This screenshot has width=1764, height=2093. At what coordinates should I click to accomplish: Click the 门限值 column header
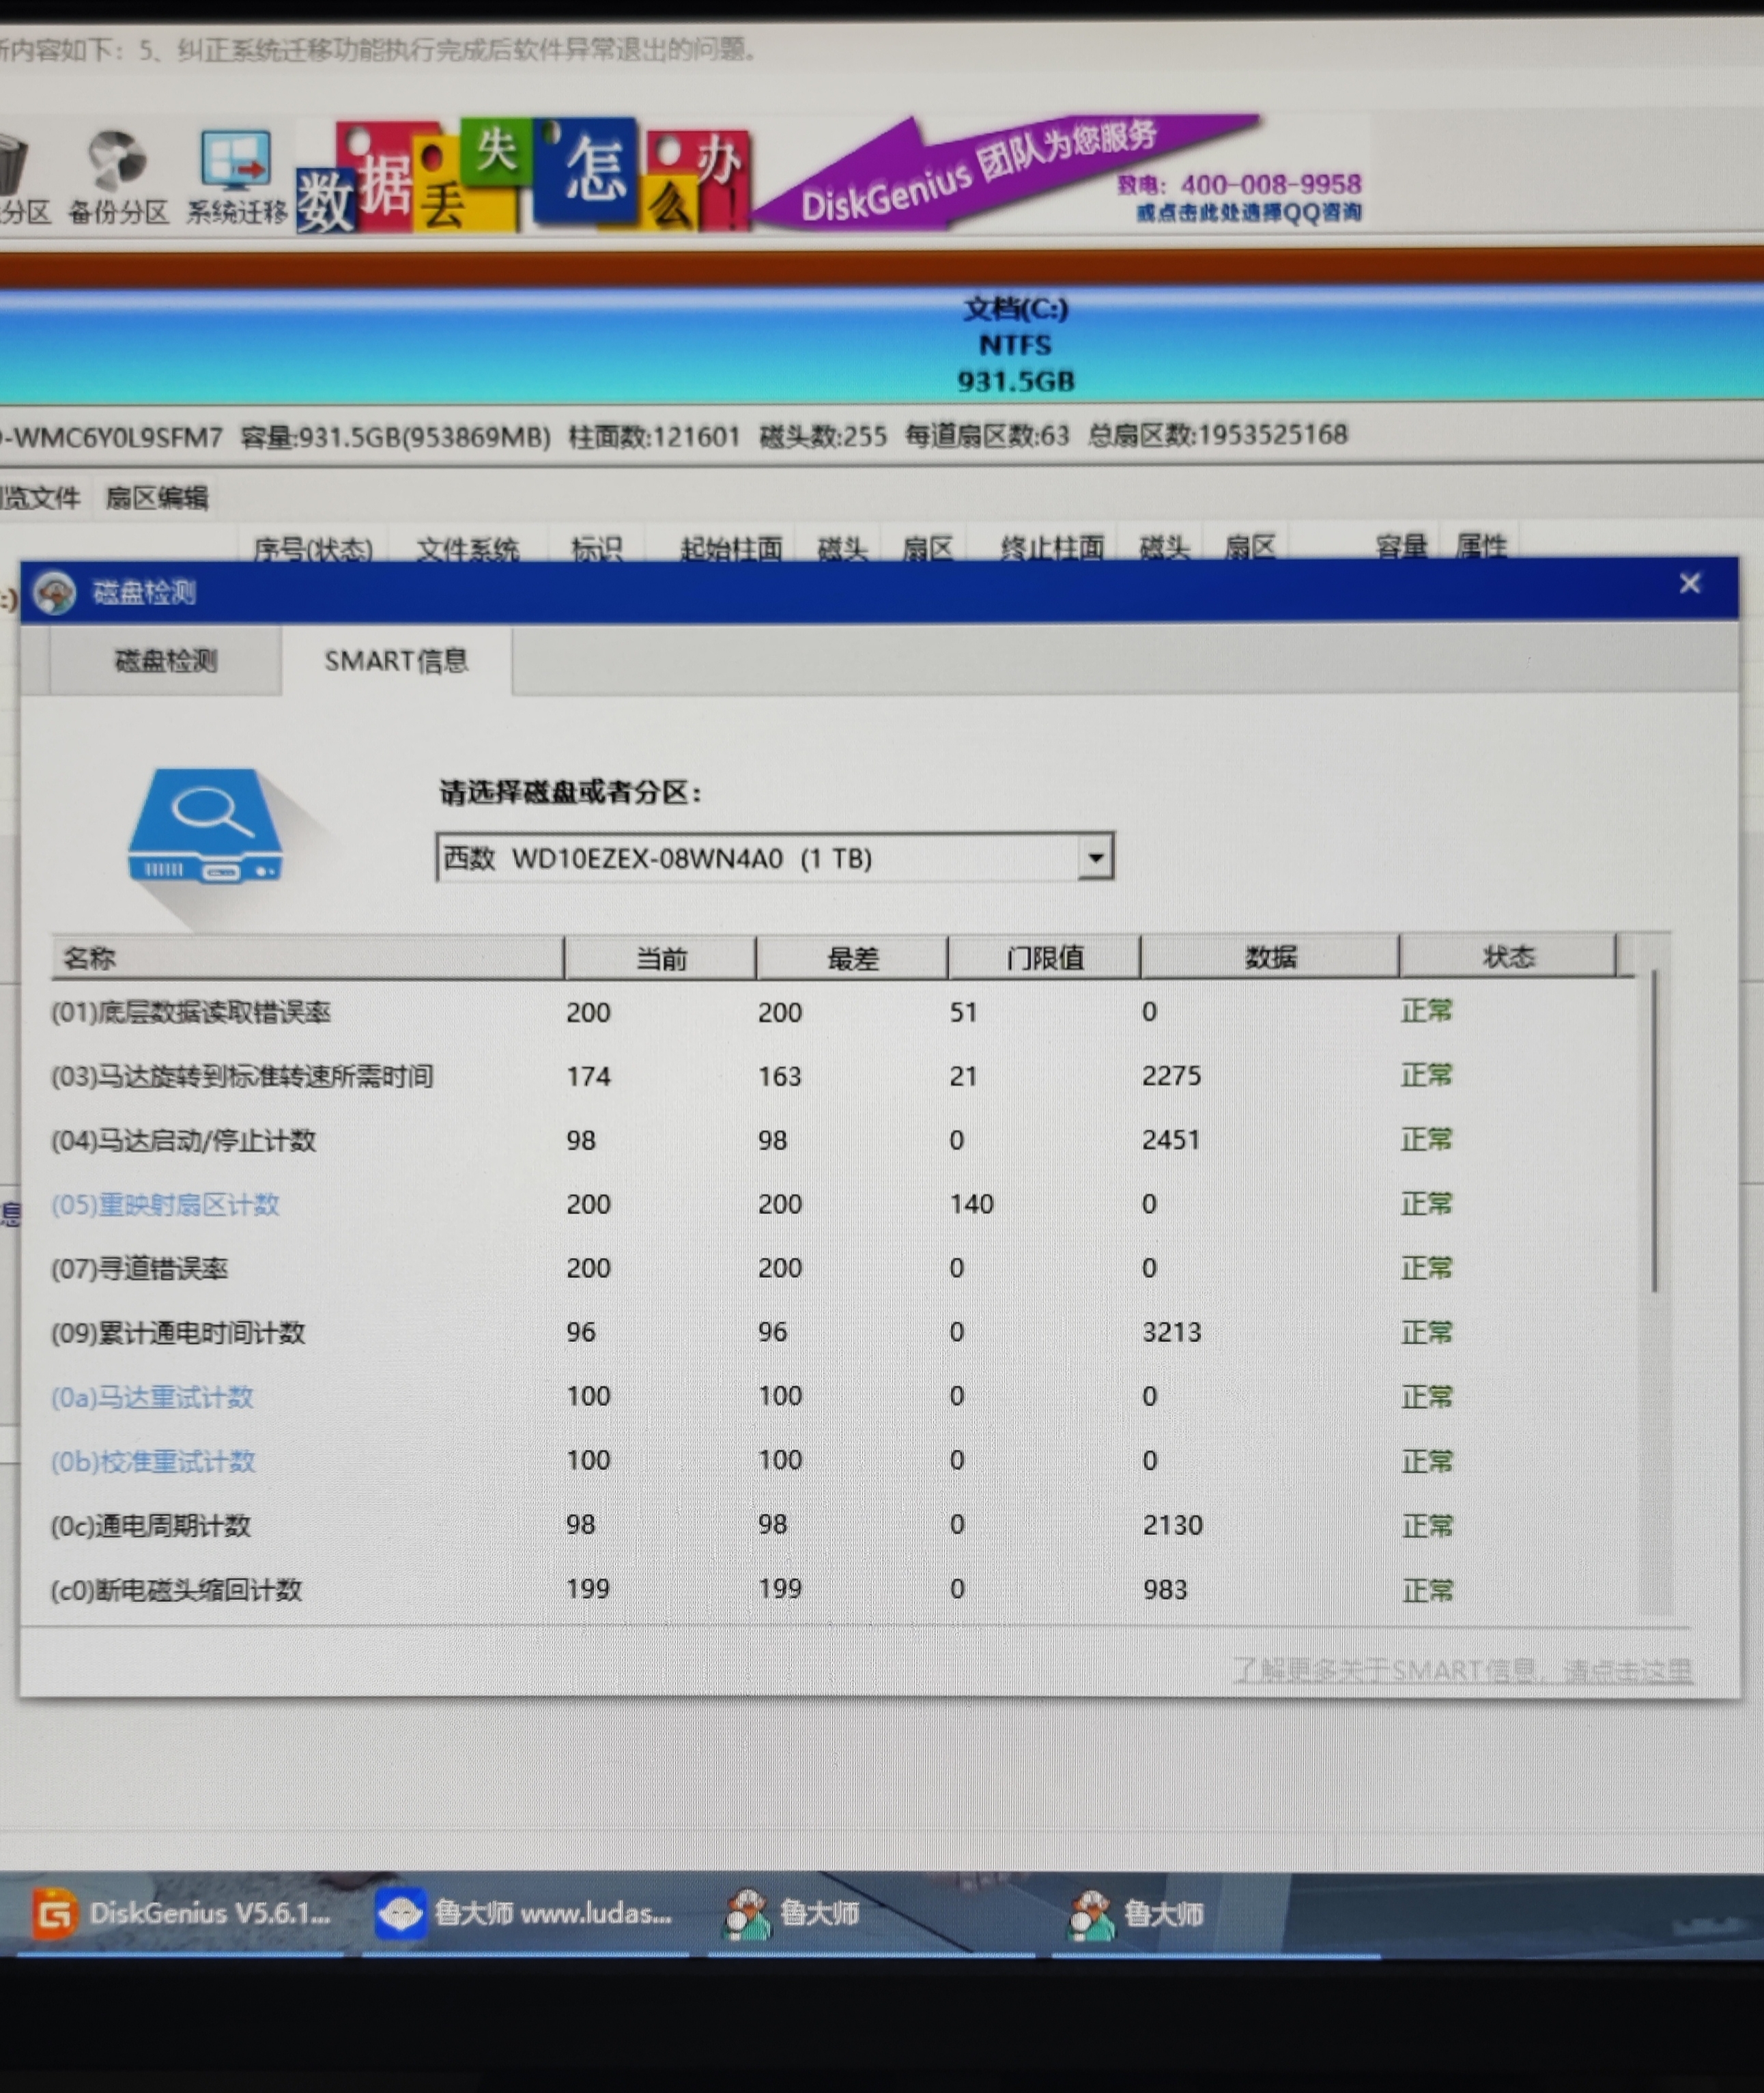[x=1044, y=957]
